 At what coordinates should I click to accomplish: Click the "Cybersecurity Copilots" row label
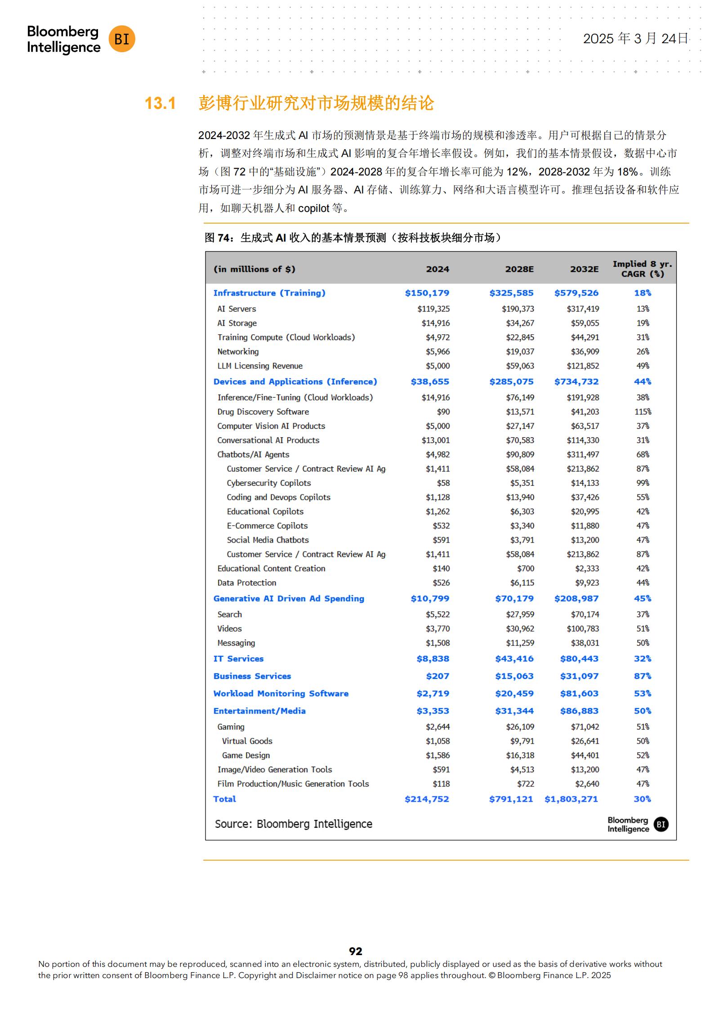(269, 483)
